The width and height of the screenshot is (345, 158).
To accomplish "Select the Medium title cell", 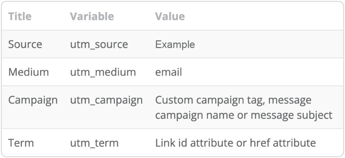I will click(x=28, y=72).
